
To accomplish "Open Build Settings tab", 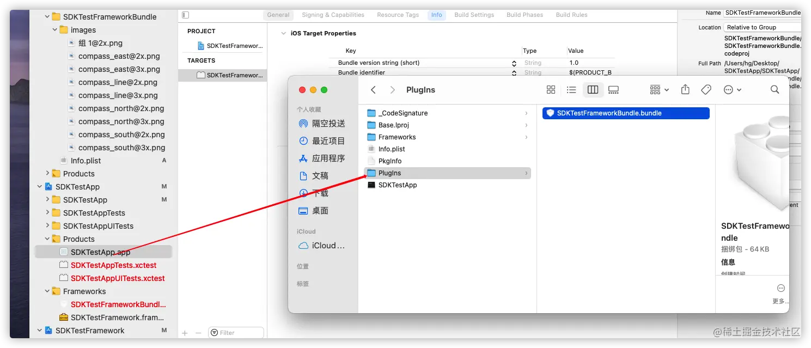I will (x=474, y=15).
